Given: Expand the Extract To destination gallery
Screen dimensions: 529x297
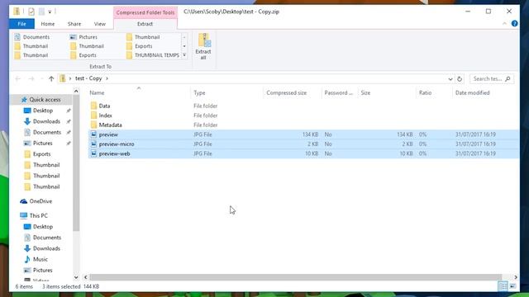Looking at the screenshot, I should (x=184, y=55).
